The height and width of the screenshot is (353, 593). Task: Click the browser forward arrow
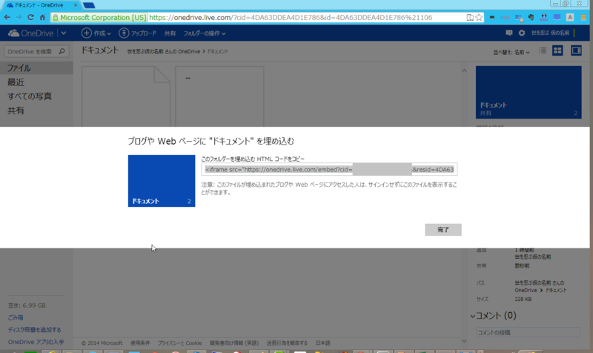click(19, 17)
